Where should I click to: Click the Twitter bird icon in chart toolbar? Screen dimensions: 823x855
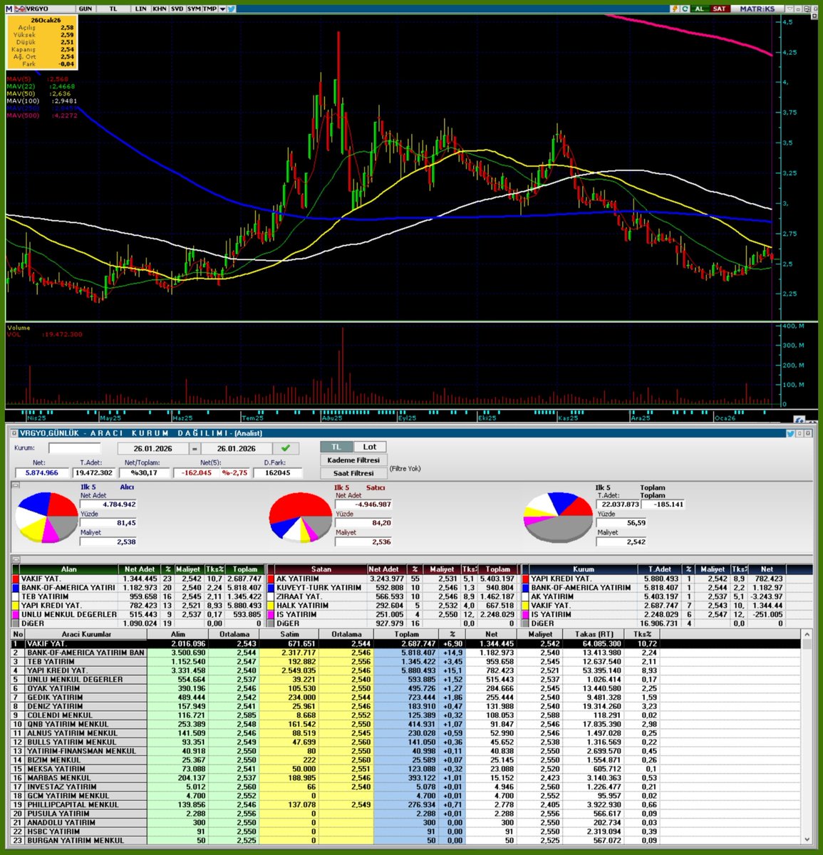point(232,9)
